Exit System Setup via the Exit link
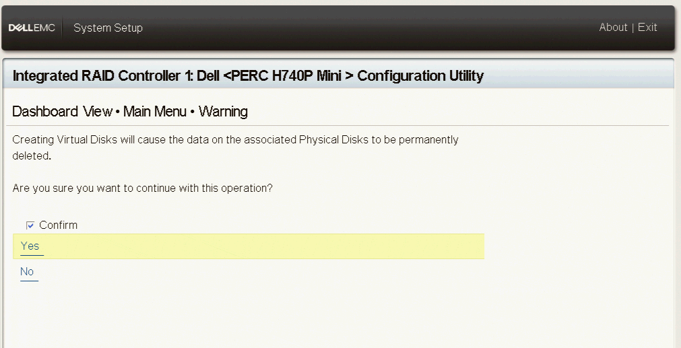 (647, 28)
